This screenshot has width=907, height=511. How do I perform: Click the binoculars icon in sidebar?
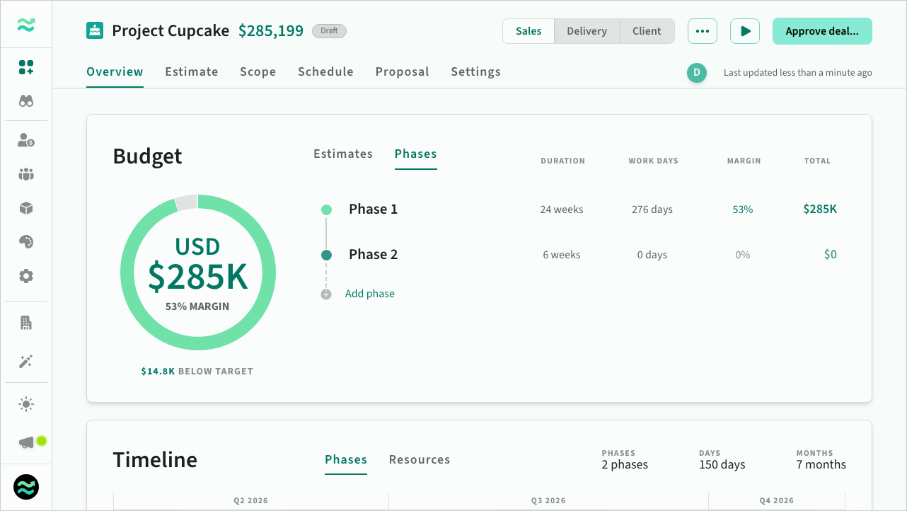[26, 101]
